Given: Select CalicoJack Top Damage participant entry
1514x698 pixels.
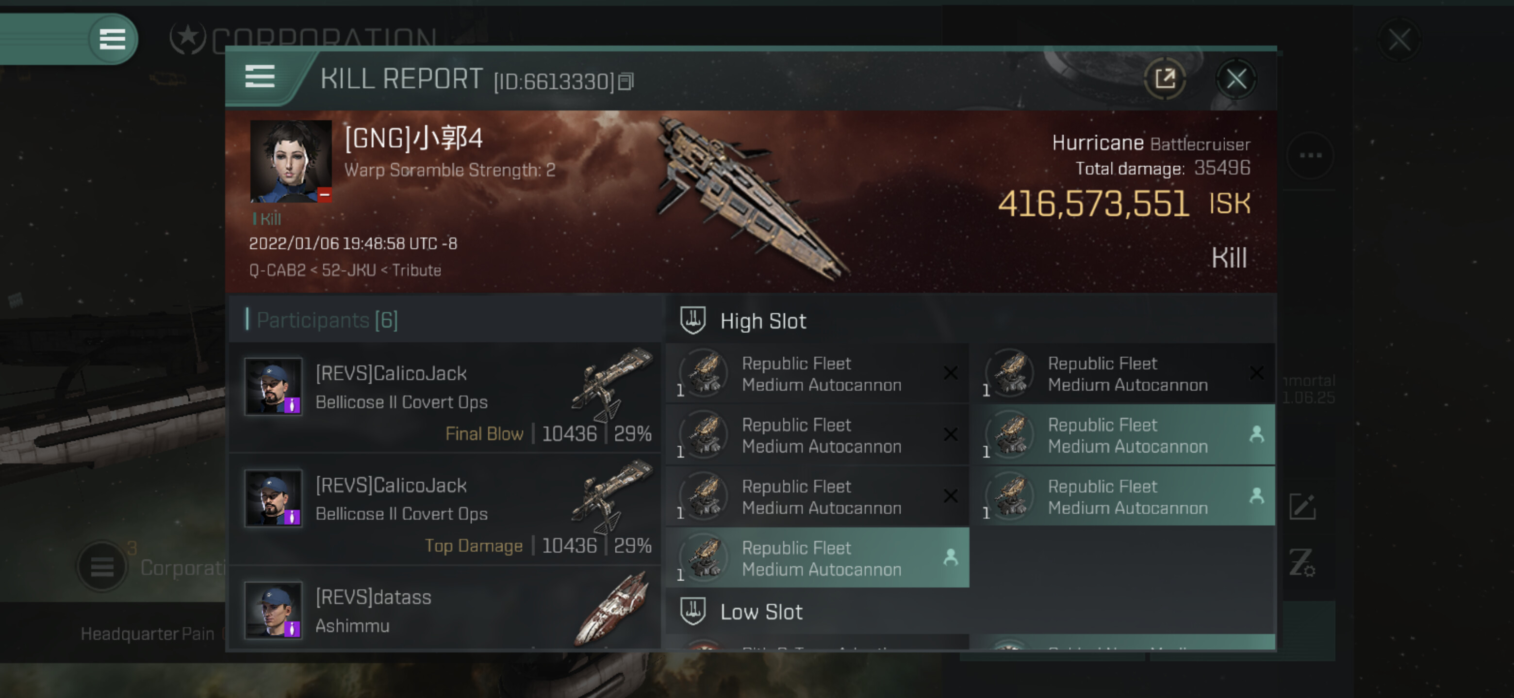Looking at the screenshot, I should coord(445,509).
